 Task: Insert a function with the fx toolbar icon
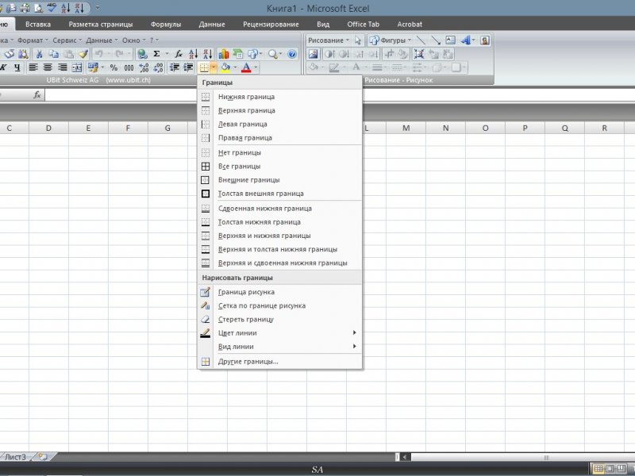tap(179, 54)
